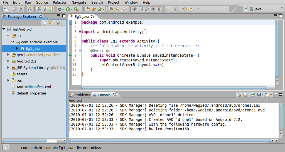285x152 pixels.
Task: Click Link with Editor in Package Explorer
Action: point(50,23)
